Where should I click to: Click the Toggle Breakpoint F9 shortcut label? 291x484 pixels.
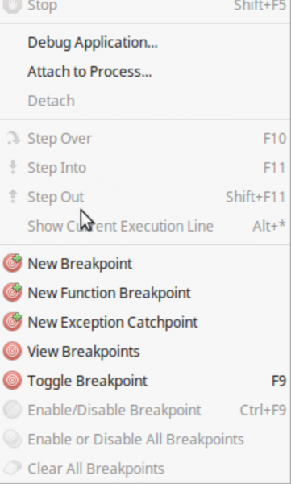click(x=279, y=381)
